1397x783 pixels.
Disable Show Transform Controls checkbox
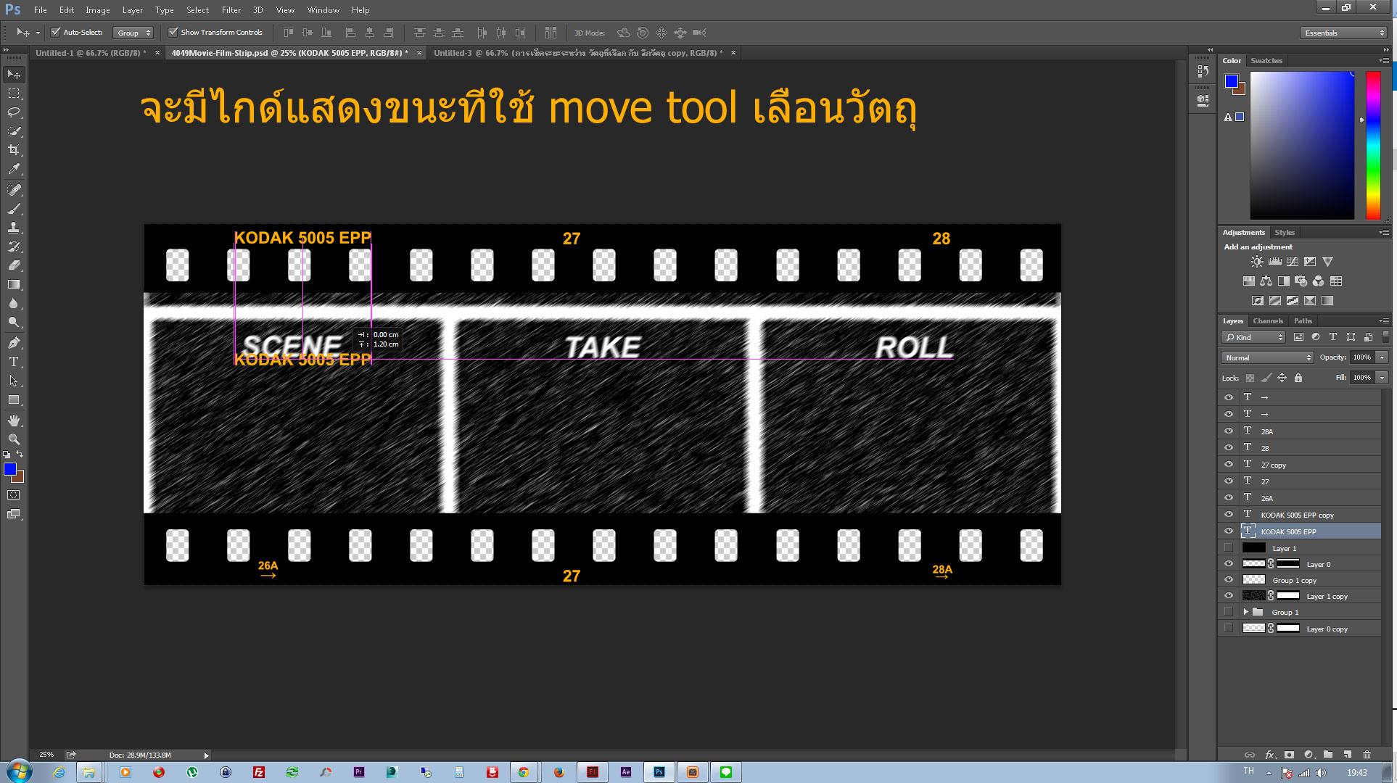point(173,33)
